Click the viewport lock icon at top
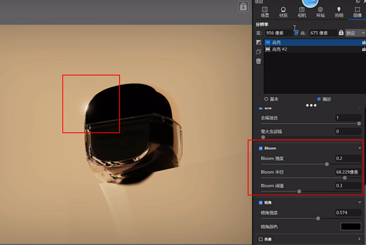This screenshot has width=366, height=245. pos(243,7)
